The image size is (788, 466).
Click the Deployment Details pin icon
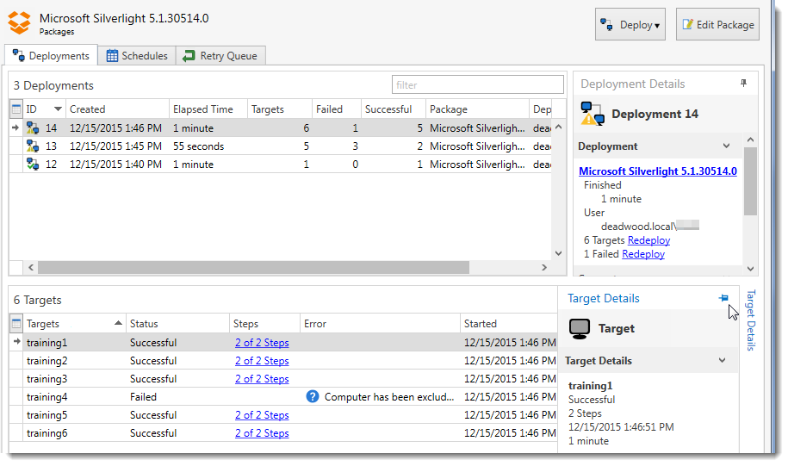[x=744, y=84]
